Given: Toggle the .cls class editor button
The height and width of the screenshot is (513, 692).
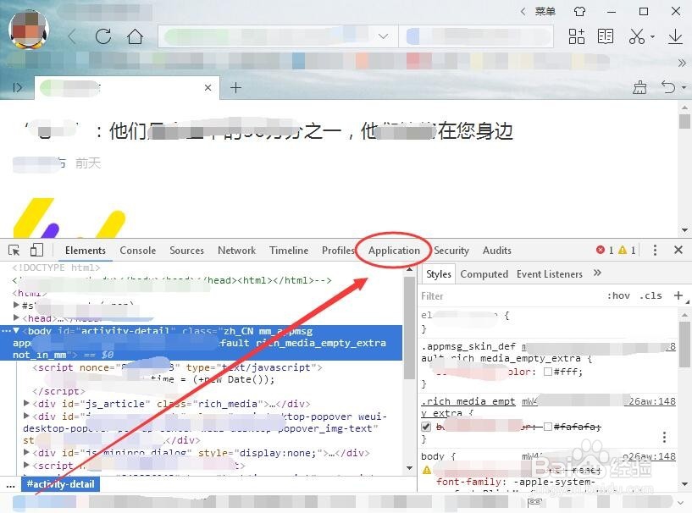Looking at the screenshot, I should point(651,295).
